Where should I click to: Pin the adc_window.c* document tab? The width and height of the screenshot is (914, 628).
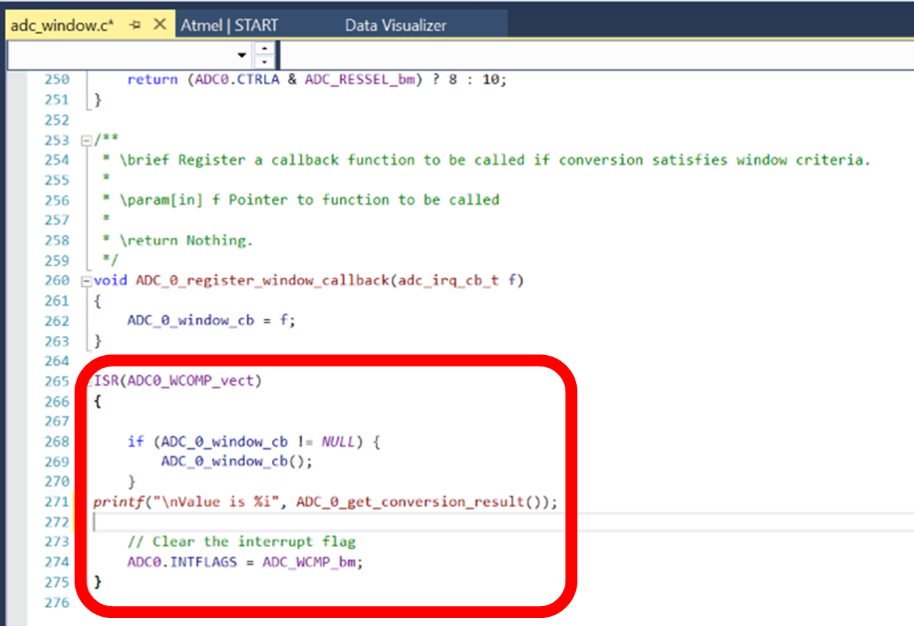137,24
